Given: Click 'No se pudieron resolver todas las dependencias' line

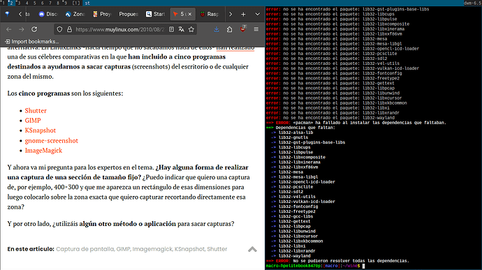Looking at the screenshot, I should click(x=351, y=261).
